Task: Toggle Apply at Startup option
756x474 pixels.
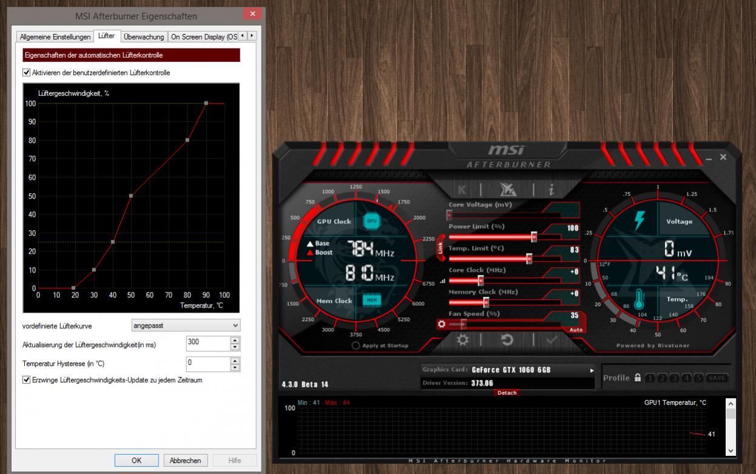Action: coord(356,345)
